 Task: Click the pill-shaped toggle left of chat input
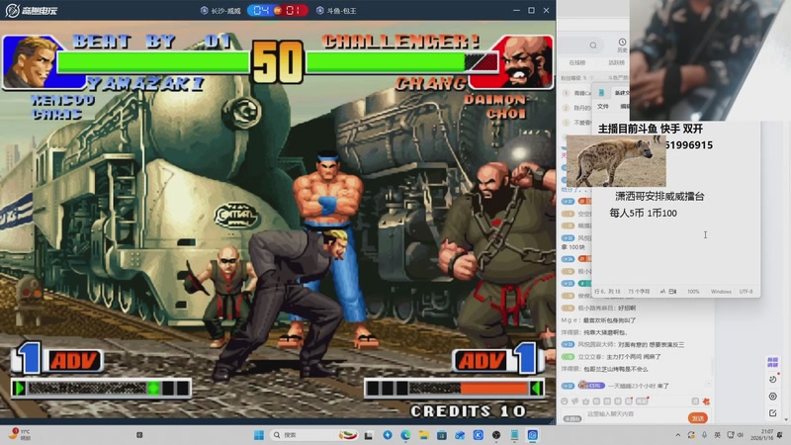[572, 418]
